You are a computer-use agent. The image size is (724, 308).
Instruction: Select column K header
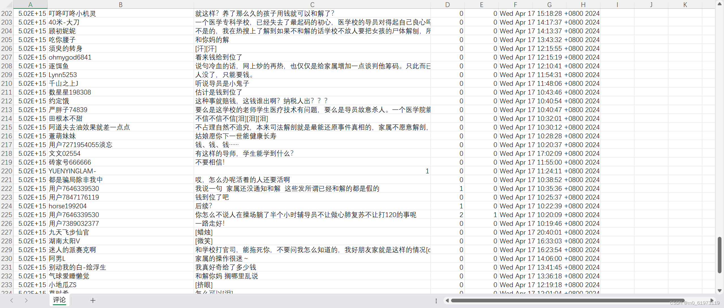click(x=685, y=5)
